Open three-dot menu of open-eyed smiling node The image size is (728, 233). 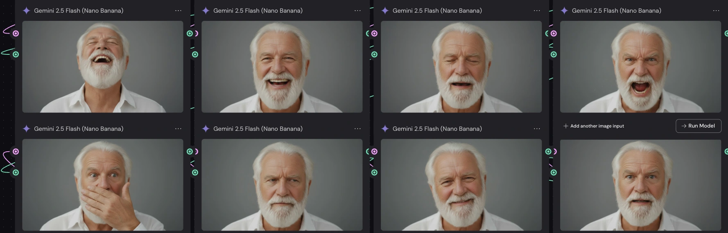click(357, 11)
